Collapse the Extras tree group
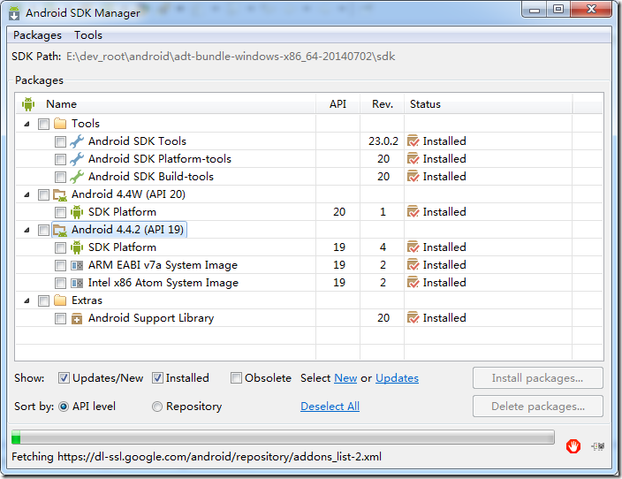Image resolution: width=622 pixels, height=479 pixels. (27, 300)
